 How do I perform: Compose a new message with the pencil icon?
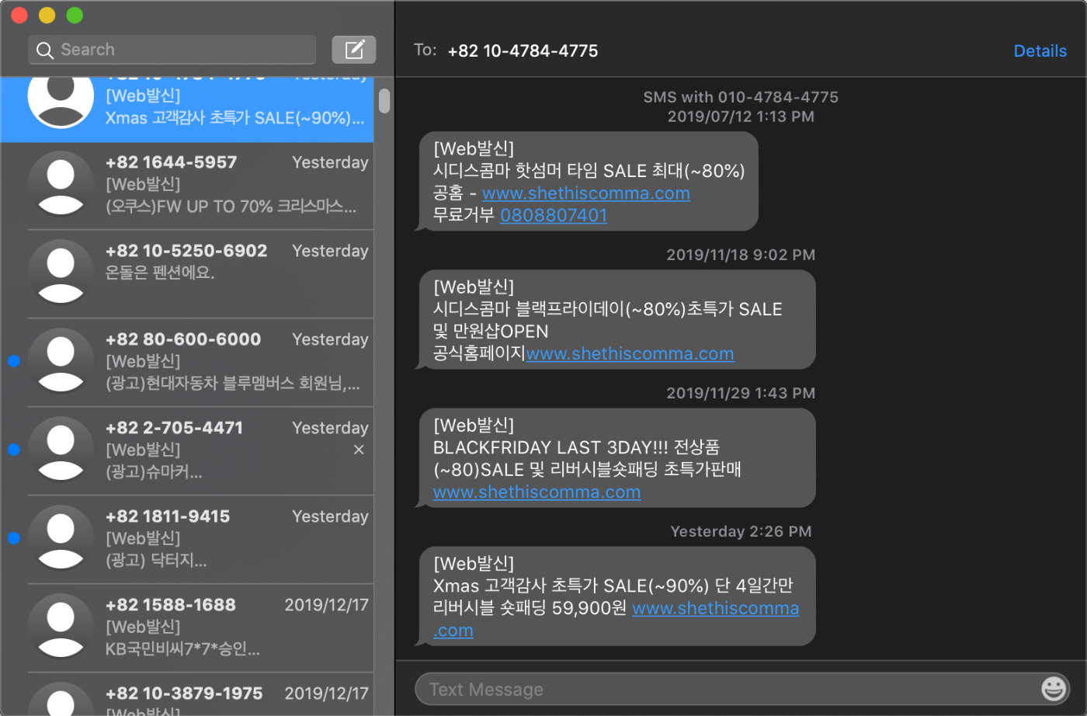tap(354, 50)
